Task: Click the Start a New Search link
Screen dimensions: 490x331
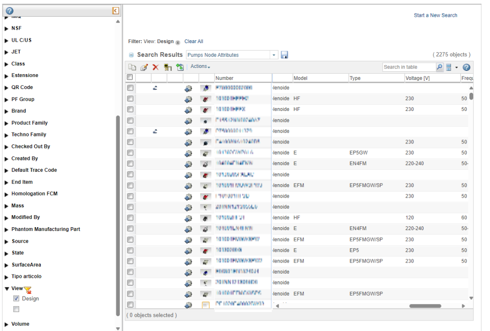Action: pos(435,15)
